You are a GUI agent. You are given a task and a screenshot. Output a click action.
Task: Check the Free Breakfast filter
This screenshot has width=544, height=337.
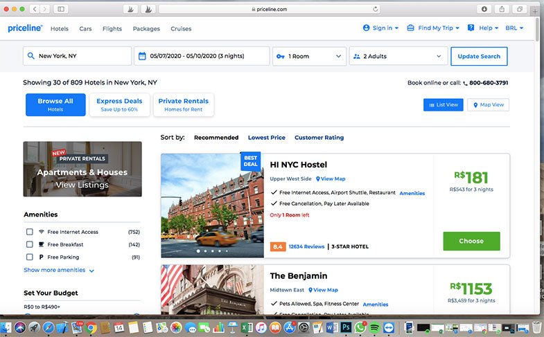tap(30, 244)
